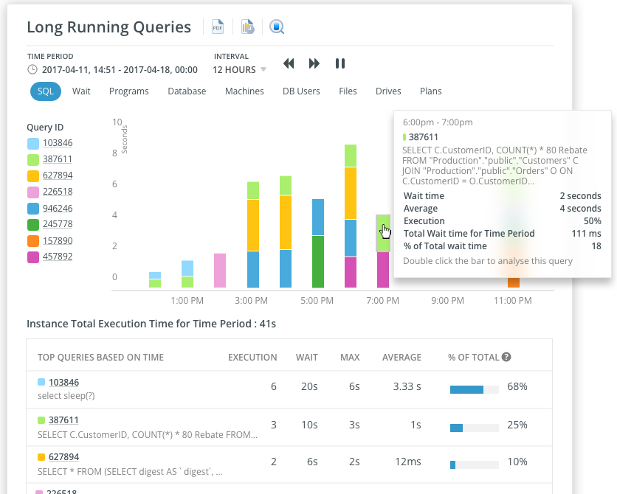Click the chart report export icon
The image size is (617, 494).
tap(247, 27)
